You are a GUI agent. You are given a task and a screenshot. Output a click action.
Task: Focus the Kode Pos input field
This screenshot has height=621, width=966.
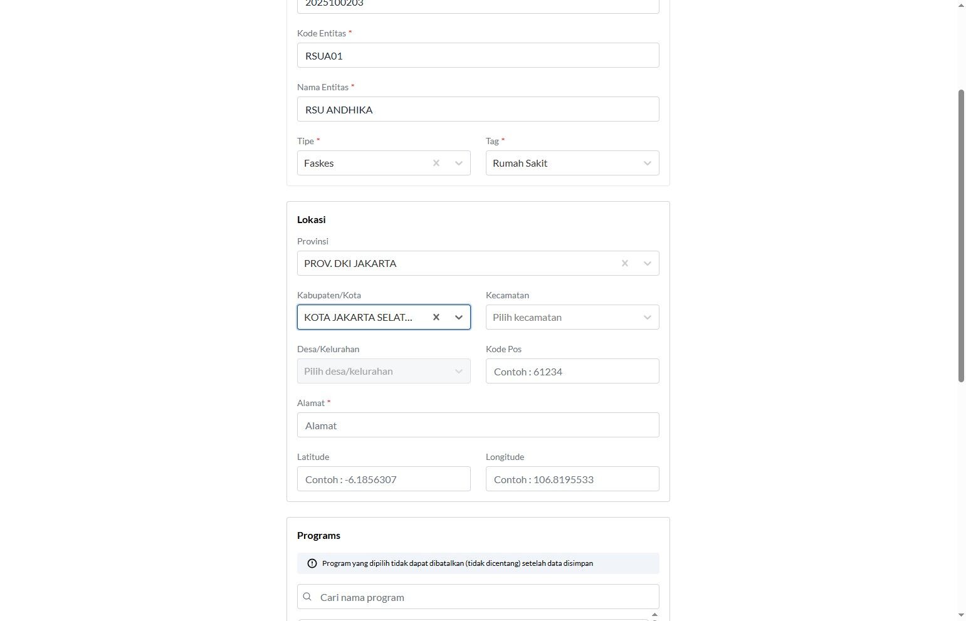pos(572,371)
